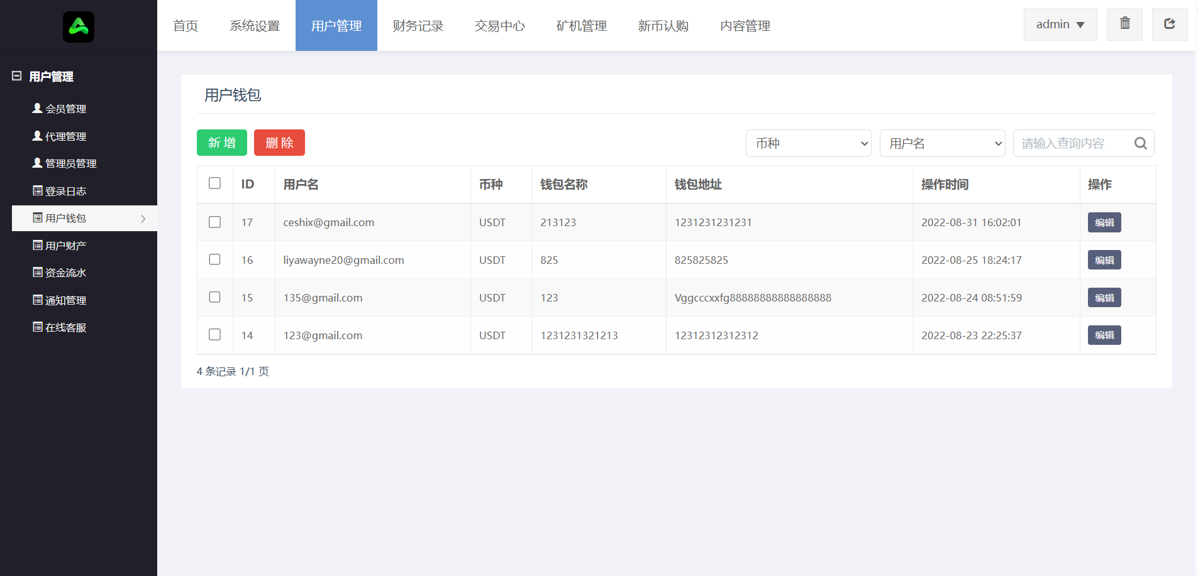Viewport: 1198px width, 576px height.
Task: Click the logout arrow icon in header
Action: tap(1169, 24)
